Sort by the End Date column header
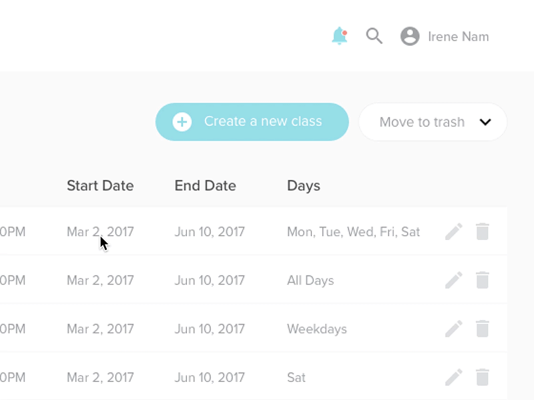Screen dimensions: 534x400 pos(205,186)
